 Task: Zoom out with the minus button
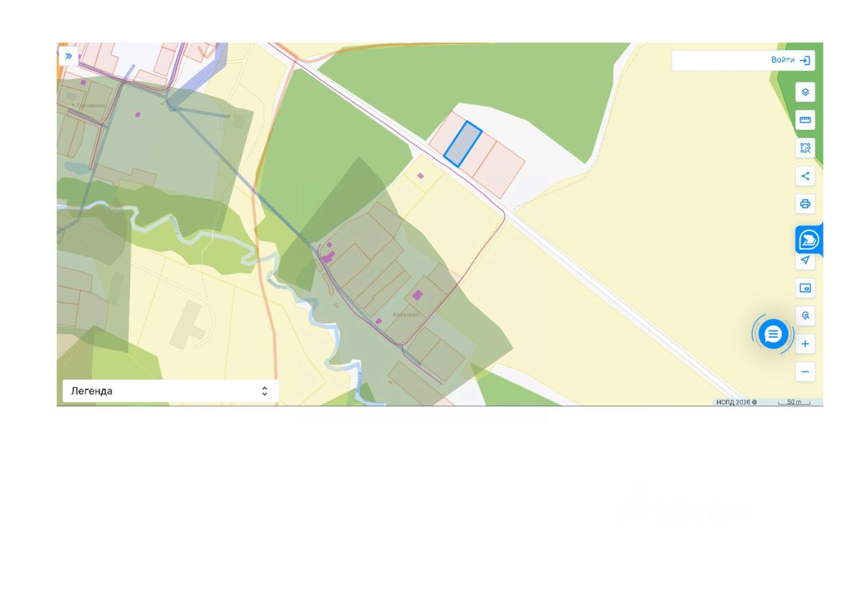click(x=805, y=372)
